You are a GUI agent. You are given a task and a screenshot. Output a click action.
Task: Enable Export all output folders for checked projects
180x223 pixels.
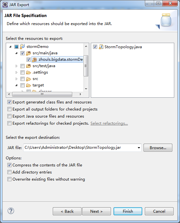point(9,109)
